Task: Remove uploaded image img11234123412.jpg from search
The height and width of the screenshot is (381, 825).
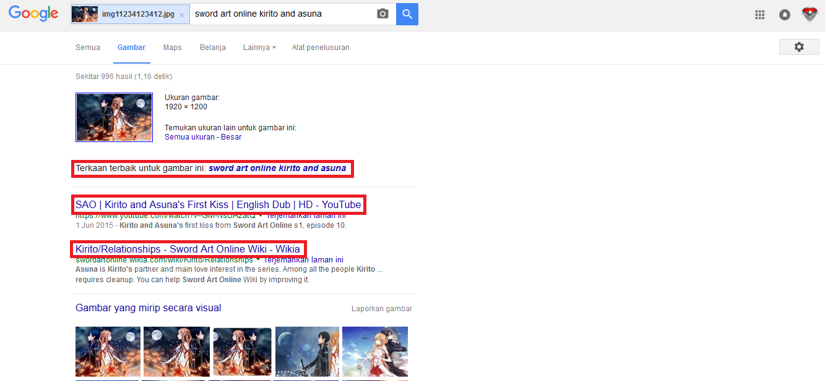Action: 181,14
